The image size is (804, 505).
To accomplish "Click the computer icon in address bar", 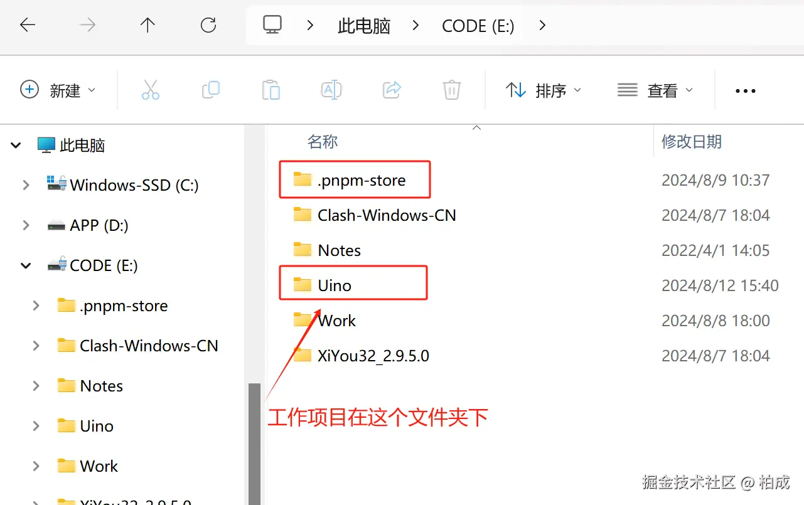I will 272,25.
